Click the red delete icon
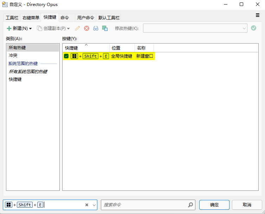 [x=86, y=28]
